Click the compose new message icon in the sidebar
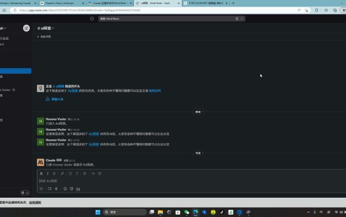 (26, 28)
